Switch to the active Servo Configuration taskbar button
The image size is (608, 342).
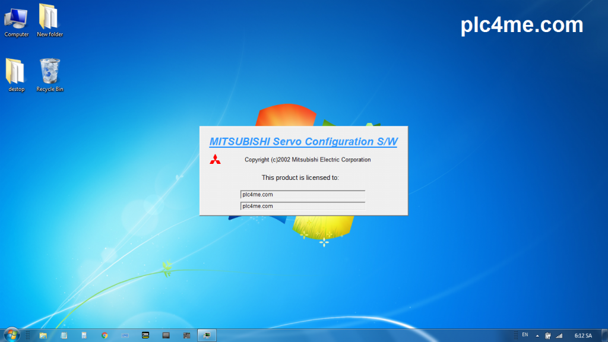click(207, 335)
